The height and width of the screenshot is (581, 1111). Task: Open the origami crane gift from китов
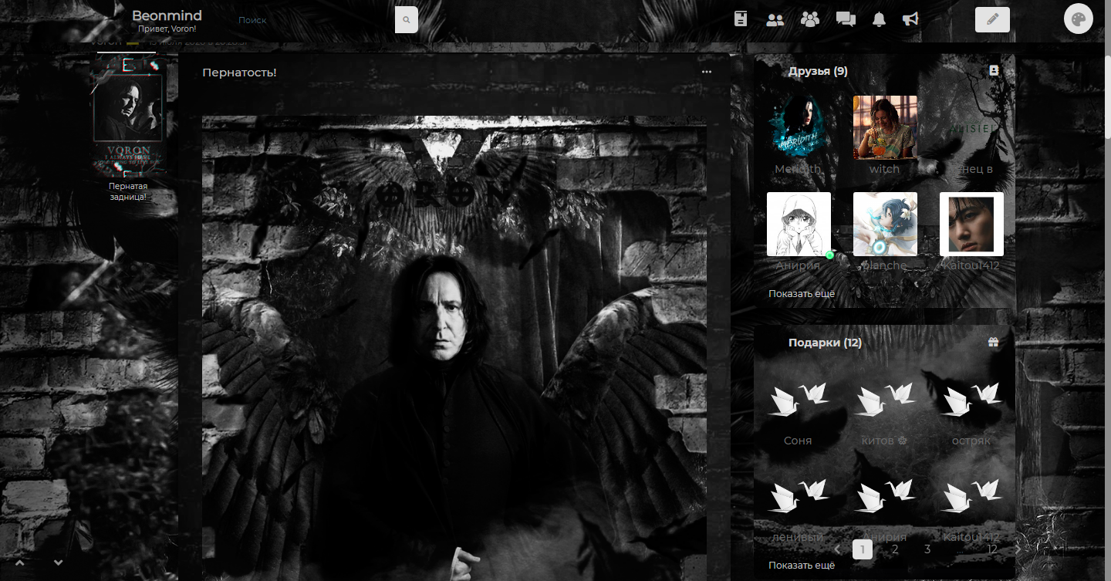pyautogui.click(x=885, y=399)
